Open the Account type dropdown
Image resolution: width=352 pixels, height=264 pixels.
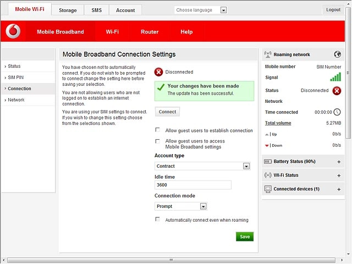[x=202, y=166]
